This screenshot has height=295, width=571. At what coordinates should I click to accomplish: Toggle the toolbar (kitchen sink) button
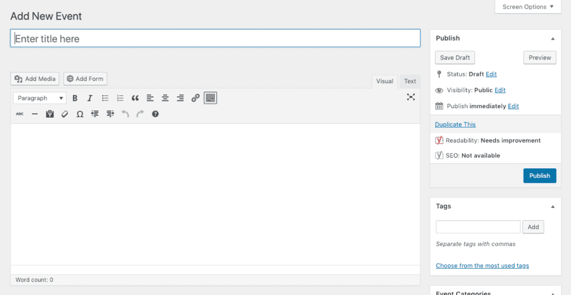point(210,98)
